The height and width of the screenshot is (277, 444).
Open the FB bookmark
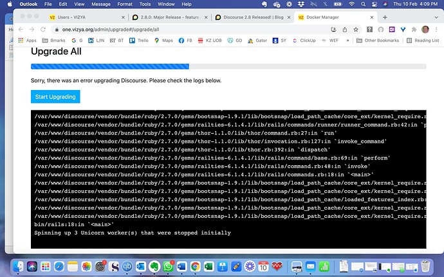185,40
